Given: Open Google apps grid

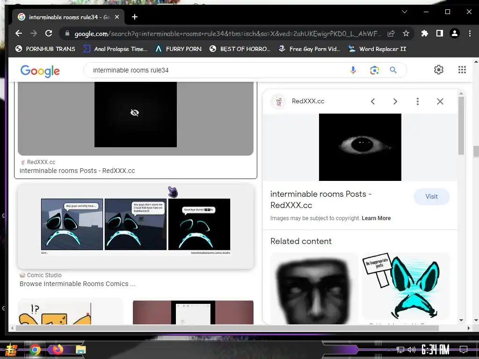Looking at the screenshot, I should pyautogui.click(x=462, y=70).
